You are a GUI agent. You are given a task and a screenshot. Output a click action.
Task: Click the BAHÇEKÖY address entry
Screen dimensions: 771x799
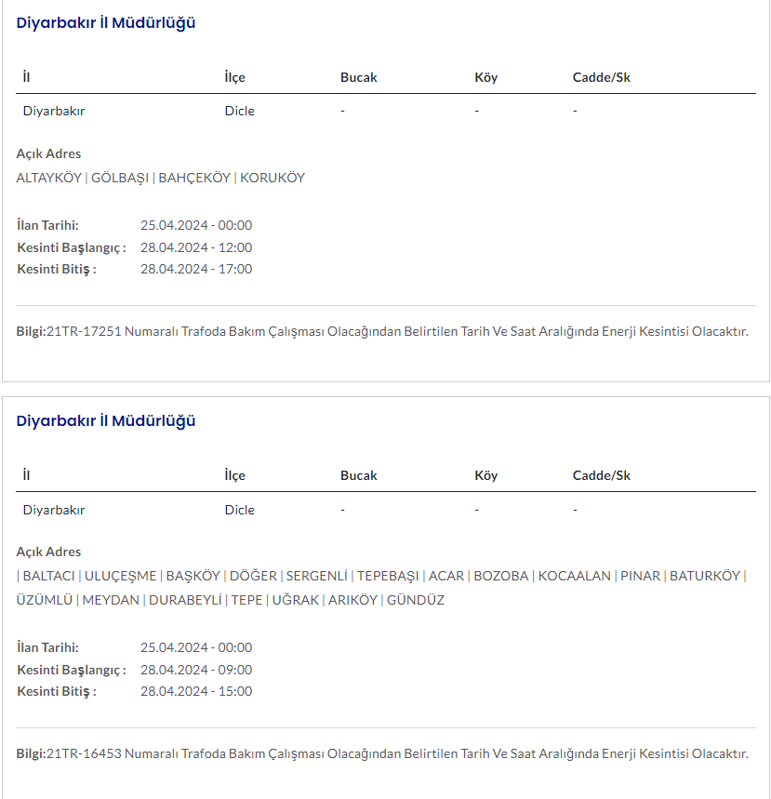pos(194,178)
